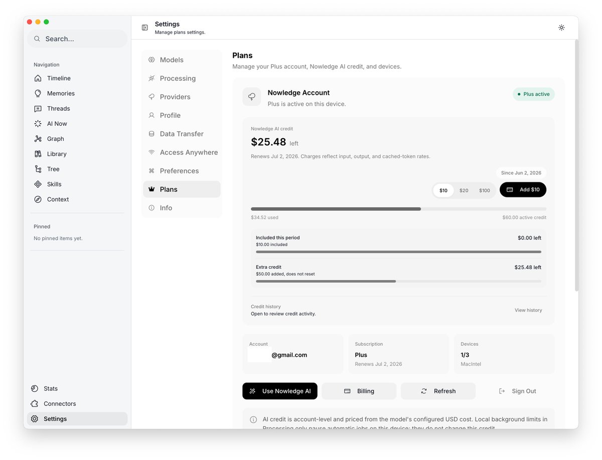The width and height of the screenshot is (602, 460).
Task: Open the Profile settings tab
Action: coord(182,115)
